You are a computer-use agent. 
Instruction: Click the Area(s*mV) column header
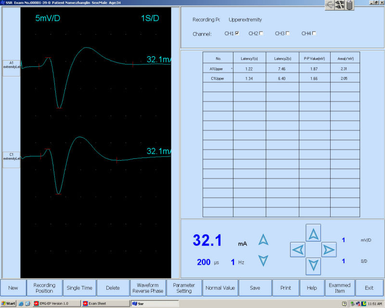345,58
